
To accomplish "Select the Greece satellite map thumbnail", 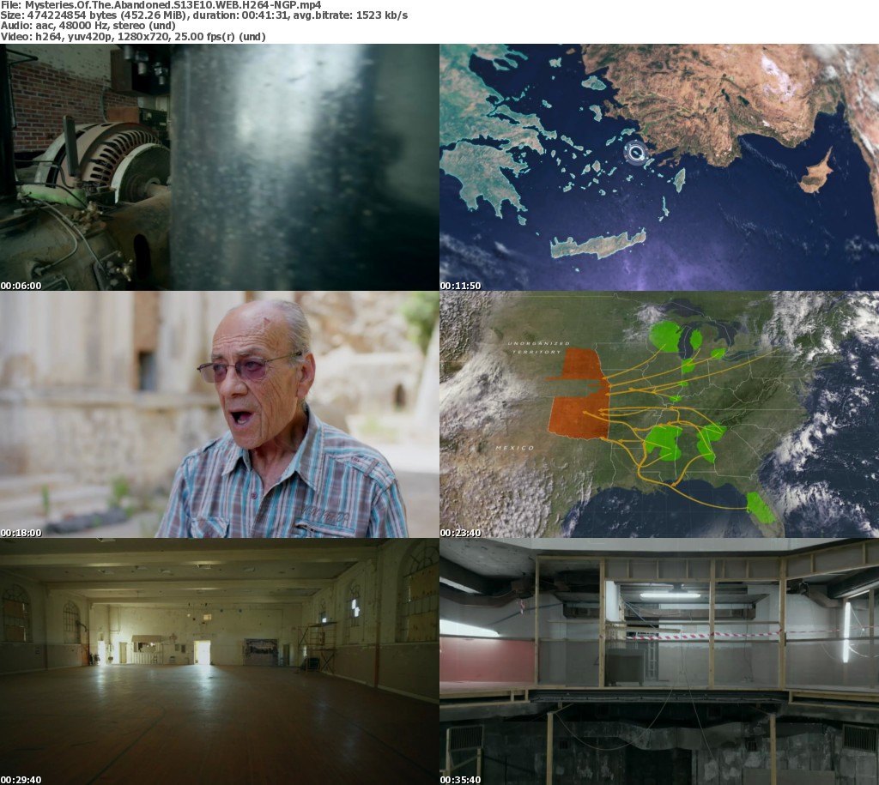I will pyautogui.click(x=659, y=167).
